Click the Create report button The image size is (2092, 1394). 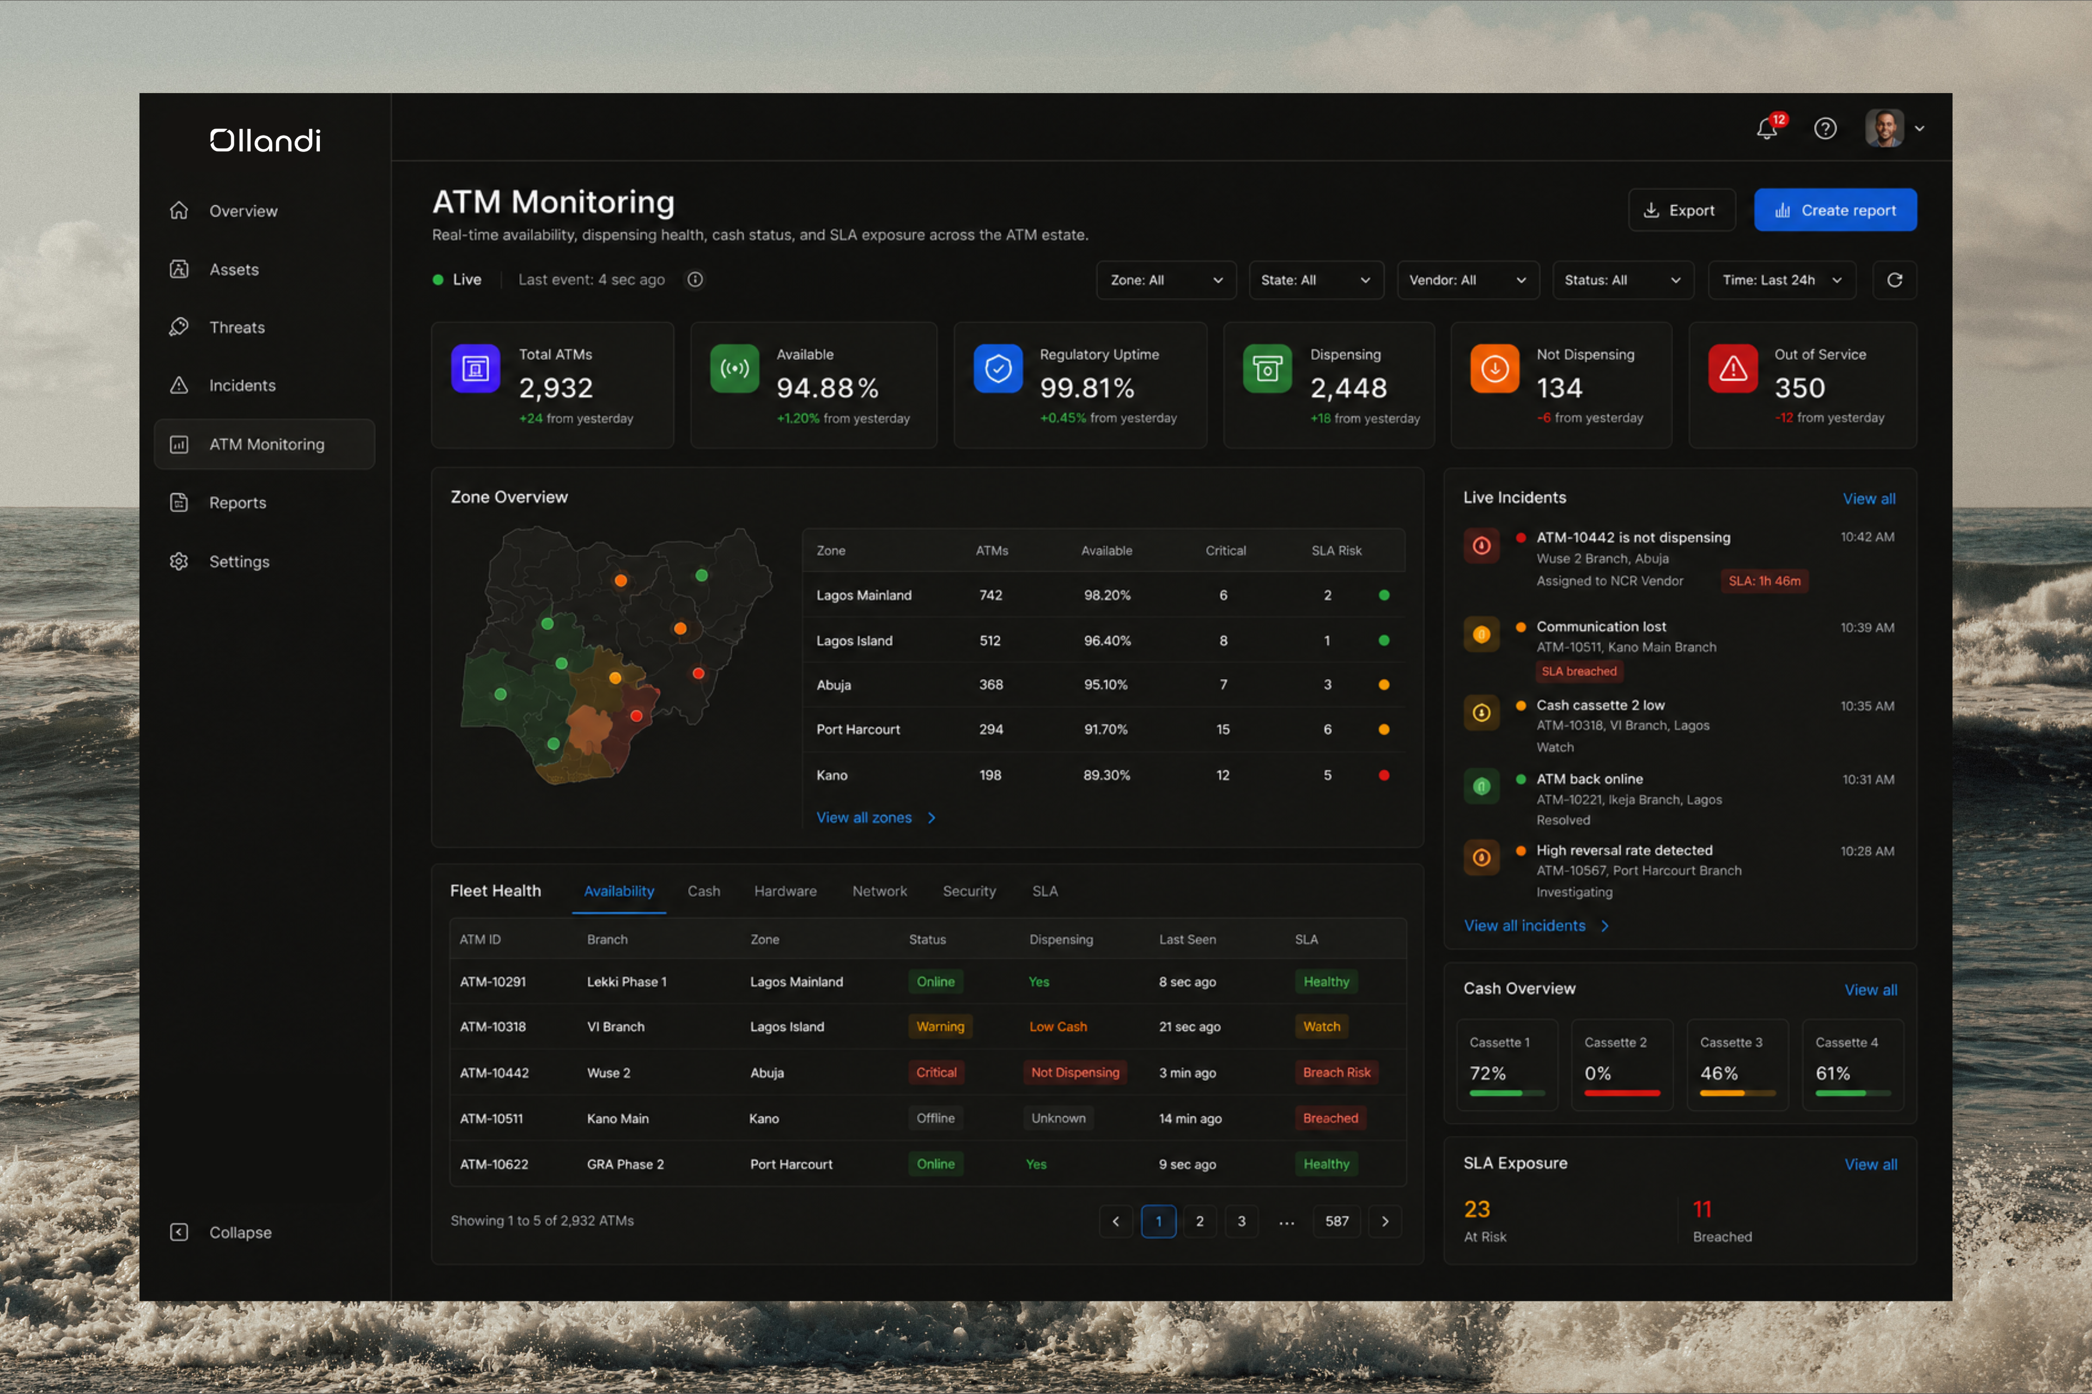1835,210
